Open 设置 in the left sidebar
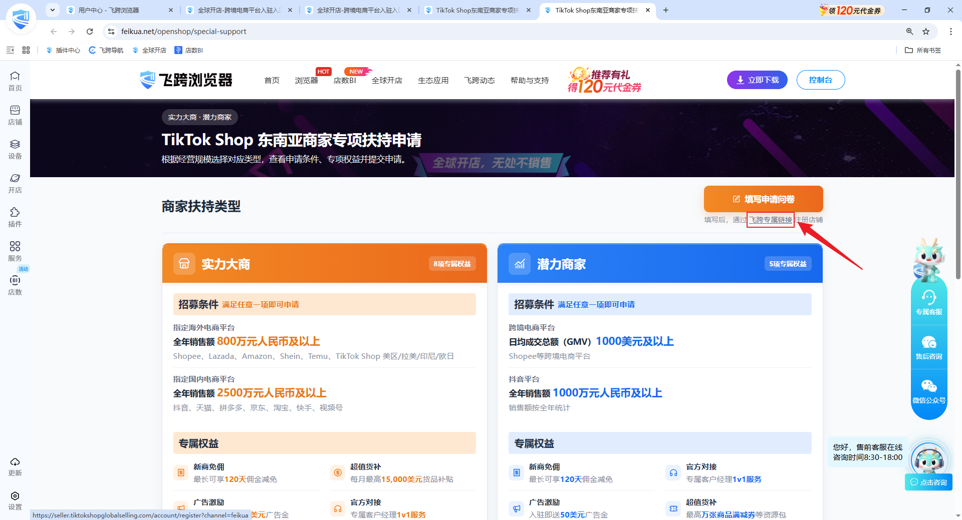The height and width of the screenshot is (520, 962). point(15,501)
